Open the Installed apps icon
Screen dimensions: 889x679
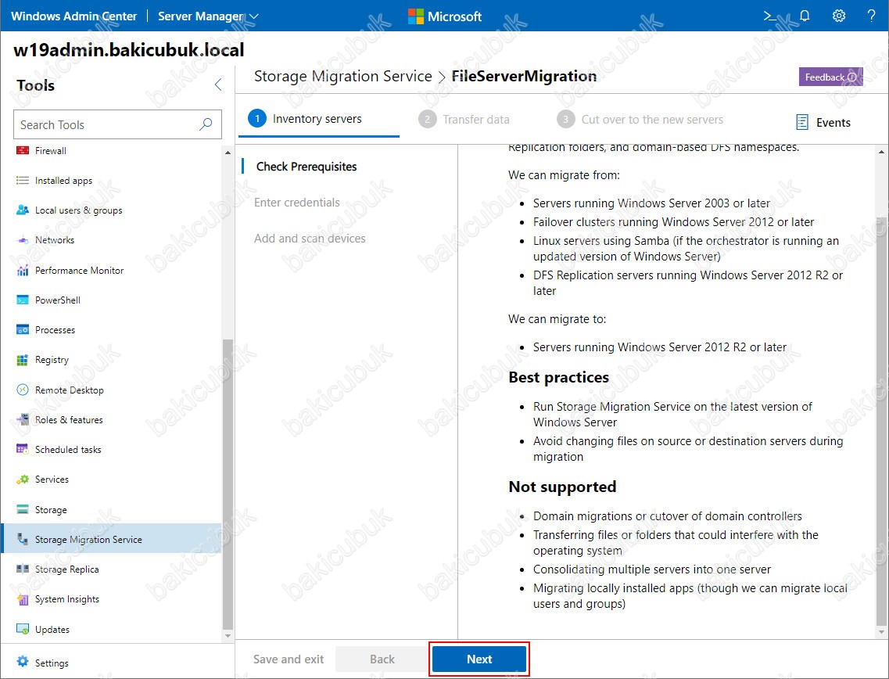23,181
